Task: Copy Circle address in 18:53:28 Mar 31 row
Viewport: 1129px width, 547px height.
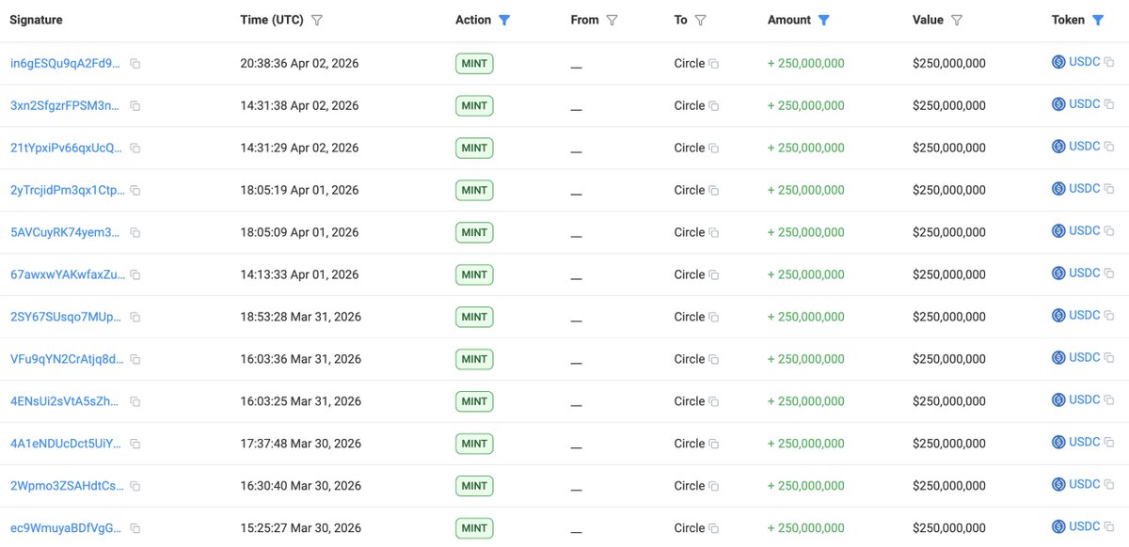Action: 714,318
